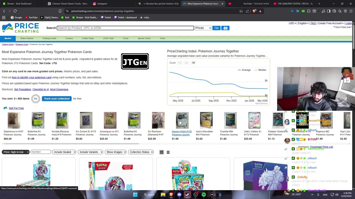This screenshot has height=199, width=355.
Task: Open Salamence ex #187 card thumbnail
Action: (14, 120)
